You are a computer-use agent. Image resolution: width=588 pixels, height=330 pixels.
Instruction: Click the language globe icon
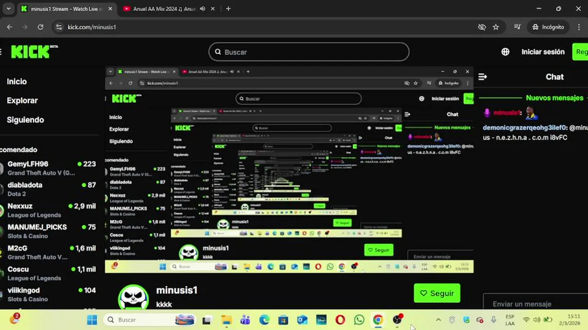coord(505,52)
